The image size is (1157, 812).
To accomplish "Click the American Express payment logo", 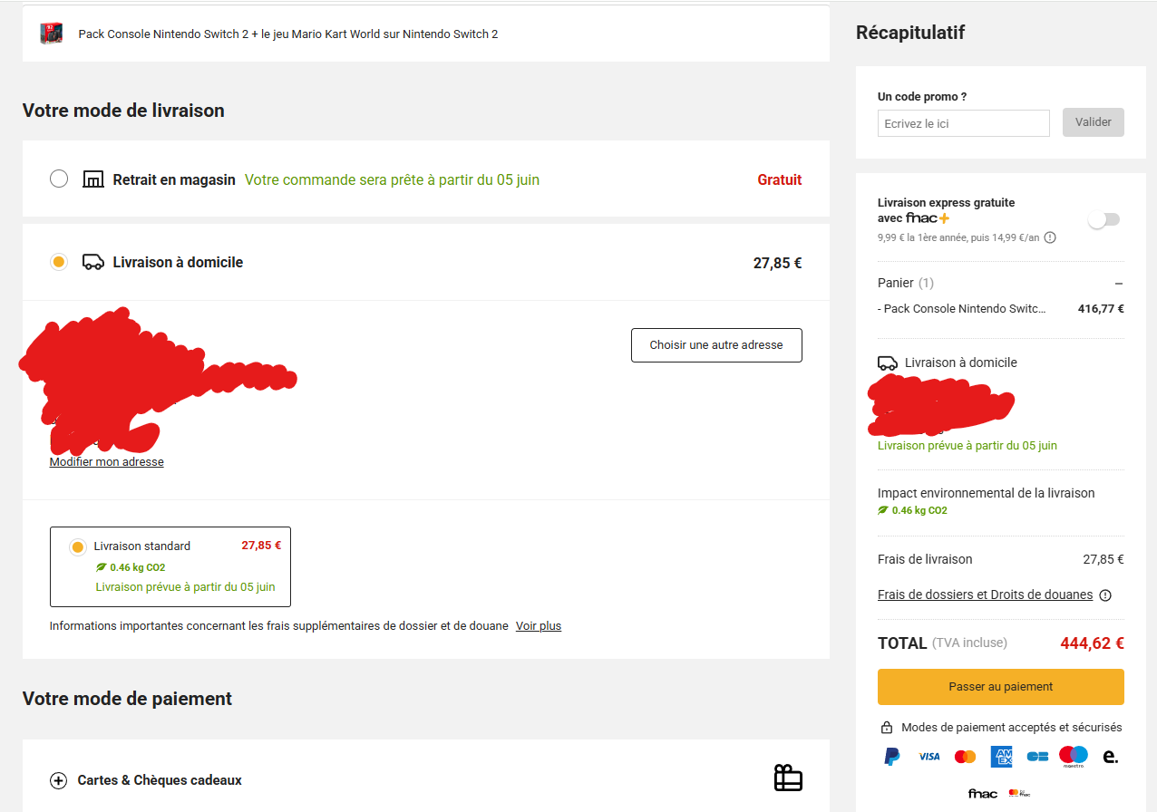I will point(1001,756).
